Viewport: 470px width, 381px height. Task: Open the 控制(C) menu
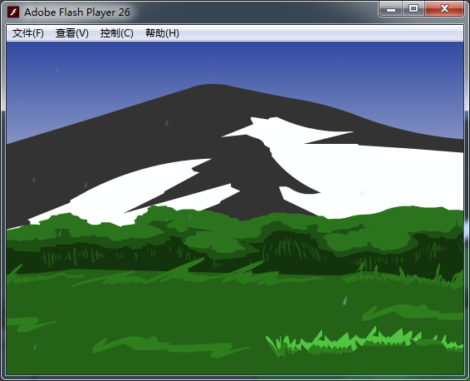coord(116,33)
